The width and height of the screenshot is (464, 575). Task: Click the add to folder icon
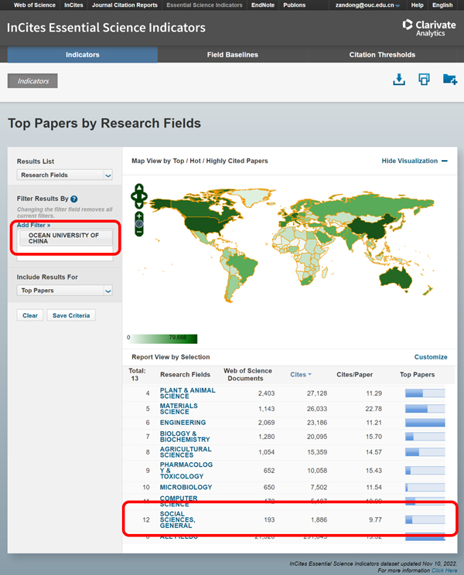[450, 79]
